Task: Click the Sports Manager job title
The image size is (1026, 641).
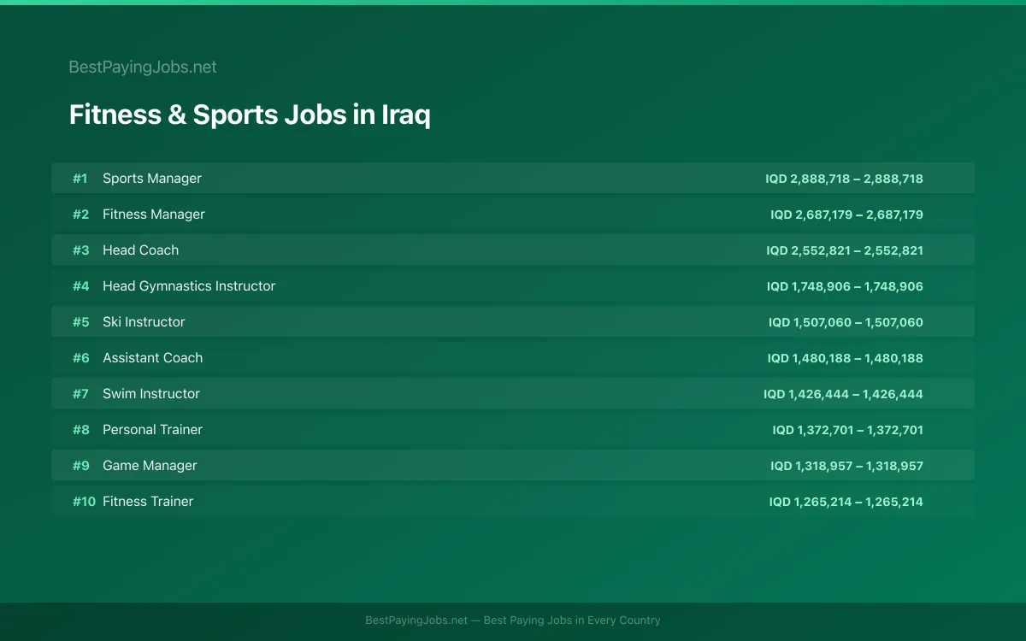Action: coord(152,179)
